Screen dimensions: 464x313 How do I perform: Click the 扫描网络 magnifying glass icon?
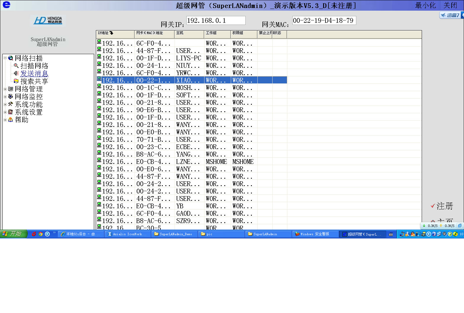pyautogui.click(x=16, y=66)
